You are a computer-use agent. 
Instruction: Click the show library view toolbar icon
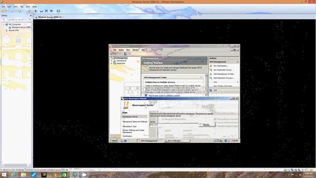click(36, 11)
